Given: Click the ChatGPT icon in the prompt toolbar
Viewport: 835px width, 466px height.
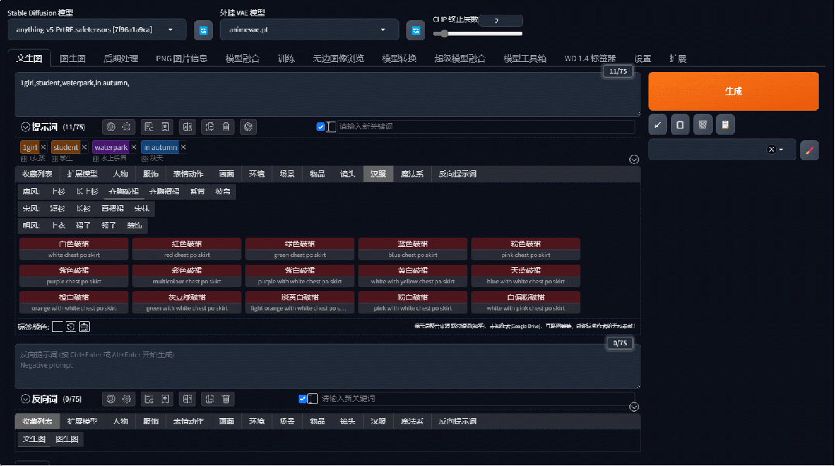Looking at the screenshot, I should click(248, 127).
